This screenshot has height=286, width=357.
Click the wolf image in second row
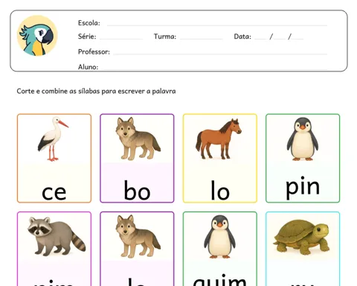pos(138,236)
